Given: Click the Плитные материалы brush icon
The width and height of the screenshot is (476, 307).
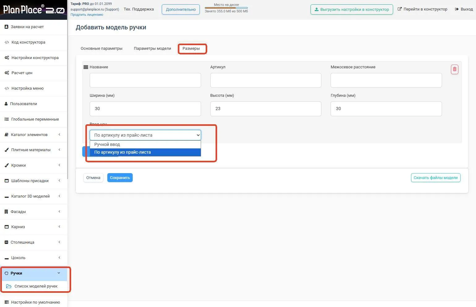Looking at the screenshot, I should point(7,150).
